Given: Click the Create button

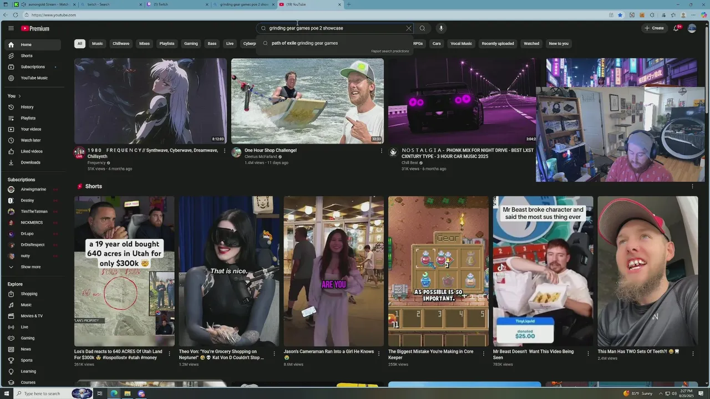Looking at the screenshot, I should [x=654, y=28].
